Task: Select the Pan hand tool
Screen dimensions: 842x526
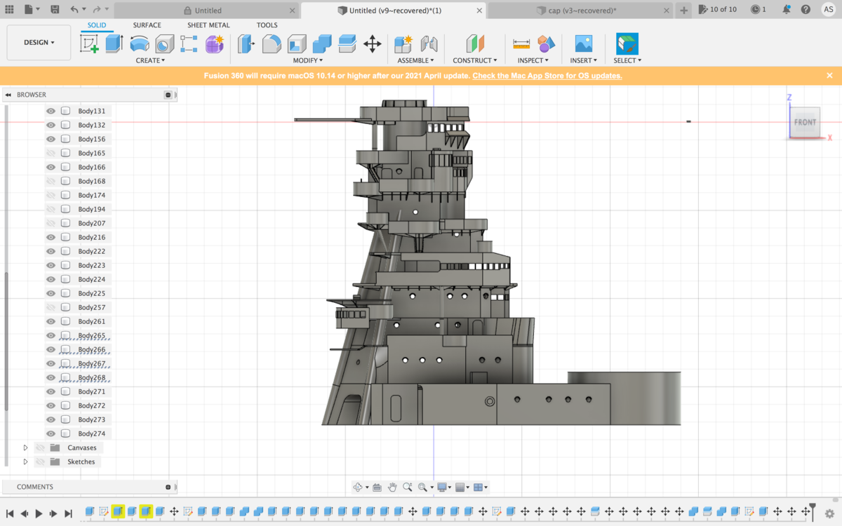Action: pos(392,487)
